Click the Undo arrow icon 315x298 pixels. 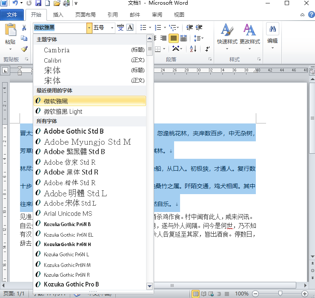click(x=15, y=3)
